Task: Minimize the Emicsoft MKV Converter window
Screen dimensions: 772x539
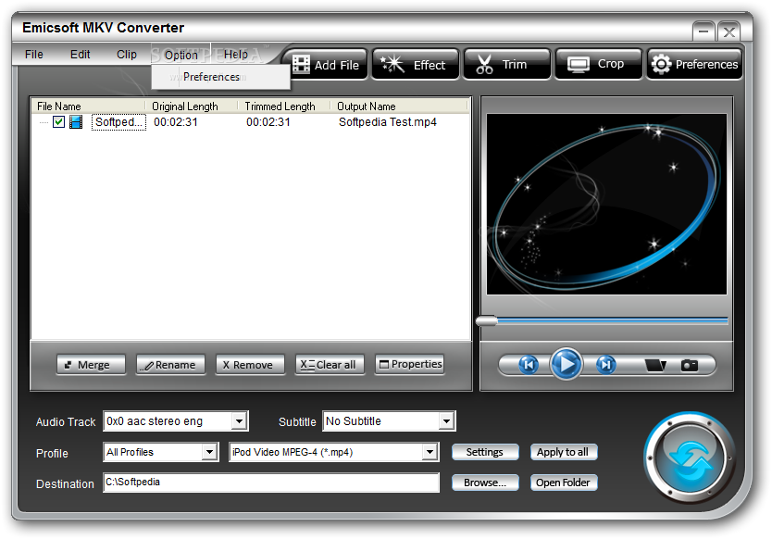Action: (704, 32)
